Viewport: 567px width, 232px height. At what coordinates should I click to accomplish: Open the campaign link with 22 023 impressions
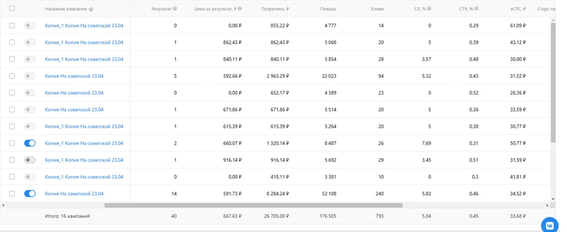click(74, 76)
